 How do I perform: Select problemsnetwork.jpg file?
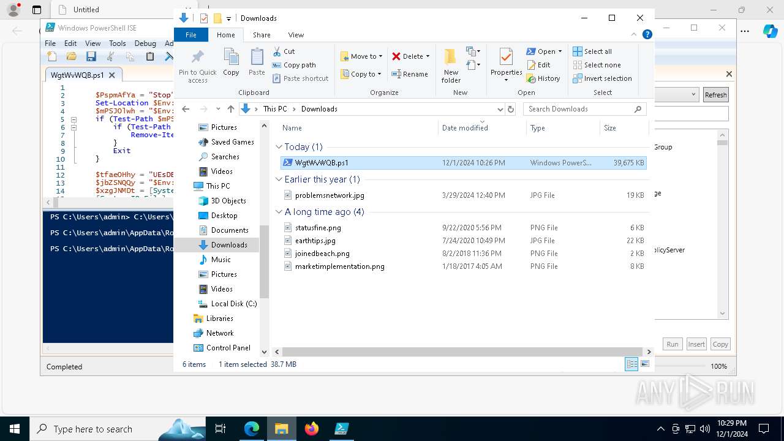click(330, 195)
